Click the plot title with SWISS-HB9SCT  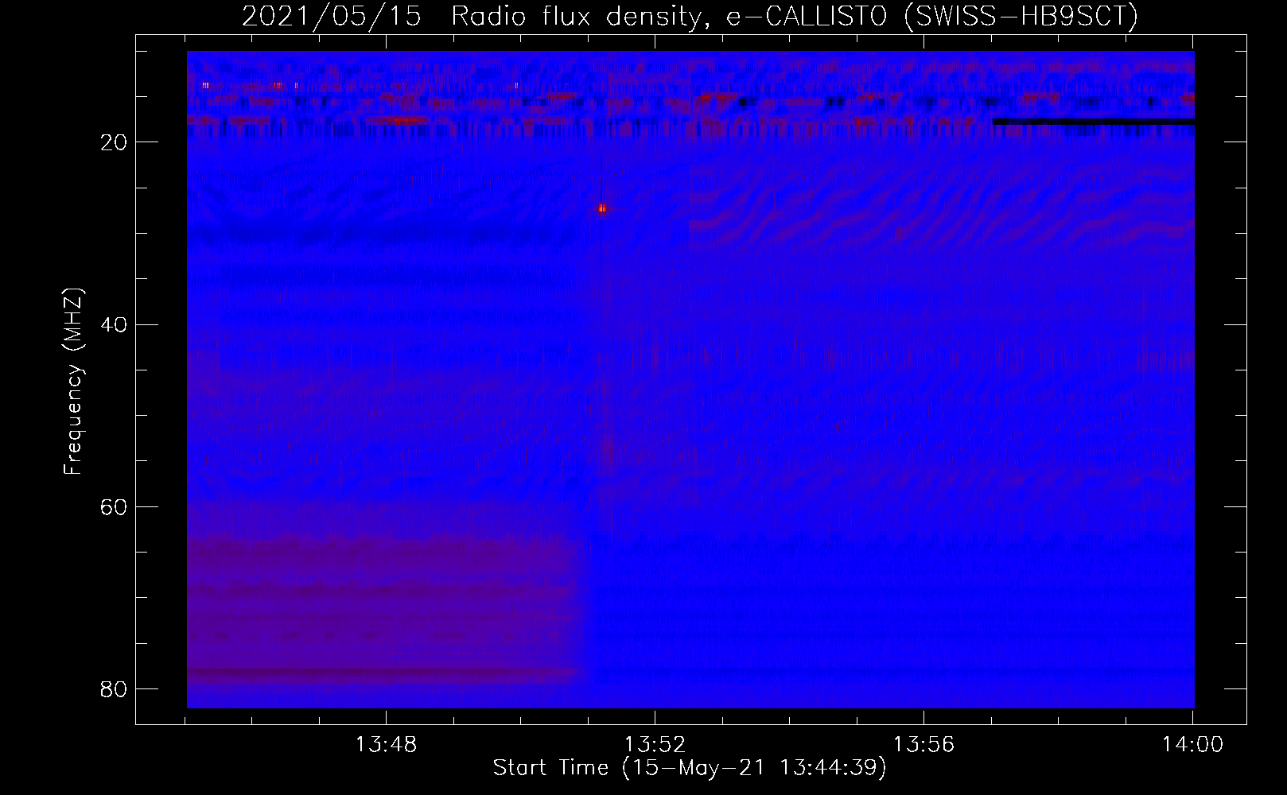click(690, 16)
